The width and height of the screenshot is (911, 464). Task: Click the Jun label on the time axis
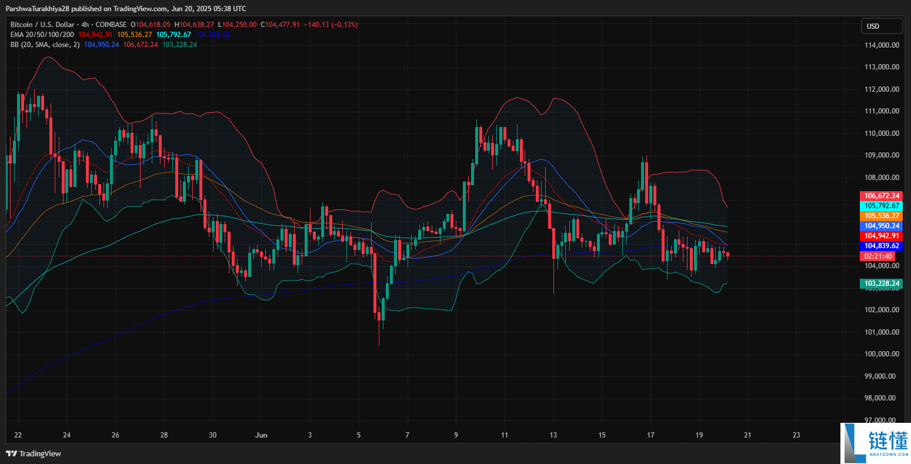pos(261,435)
